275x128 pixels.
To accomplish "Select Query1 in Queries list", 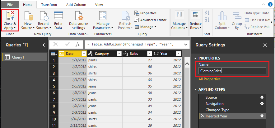I will tap(25, 57).
